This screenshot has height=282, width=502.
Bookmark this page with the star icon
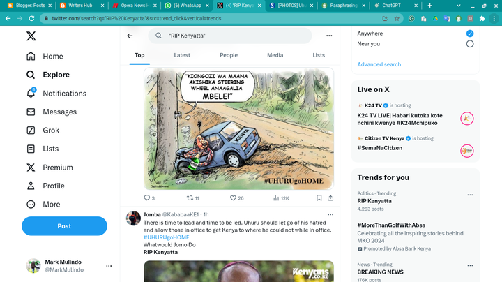coord(397,19)
